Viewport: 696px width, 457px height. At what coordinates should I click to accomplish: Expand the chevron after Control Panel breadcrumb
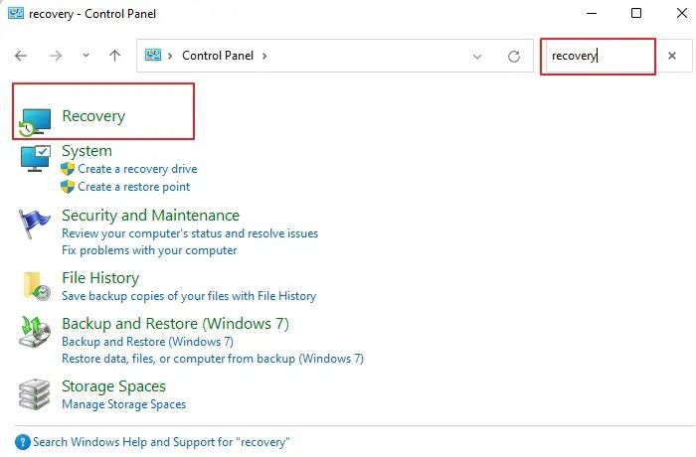pyautogui.click(x=264, y=57)
